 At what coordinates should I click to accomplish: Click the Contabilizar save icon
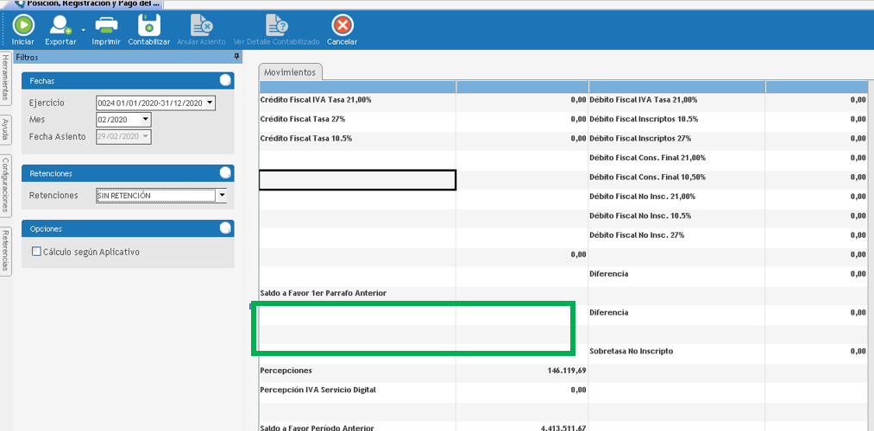(149, 25)
